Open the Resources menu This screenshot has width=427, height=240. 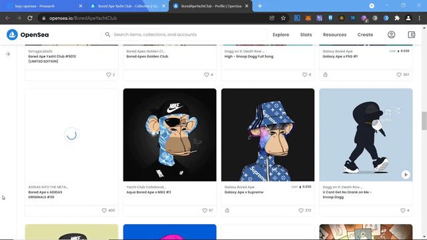tap(335, 35)
